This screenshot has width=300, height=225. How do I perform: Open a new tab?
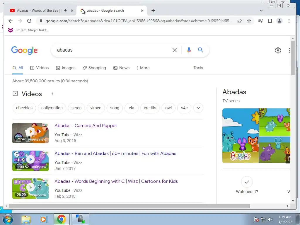click(153, 11)
